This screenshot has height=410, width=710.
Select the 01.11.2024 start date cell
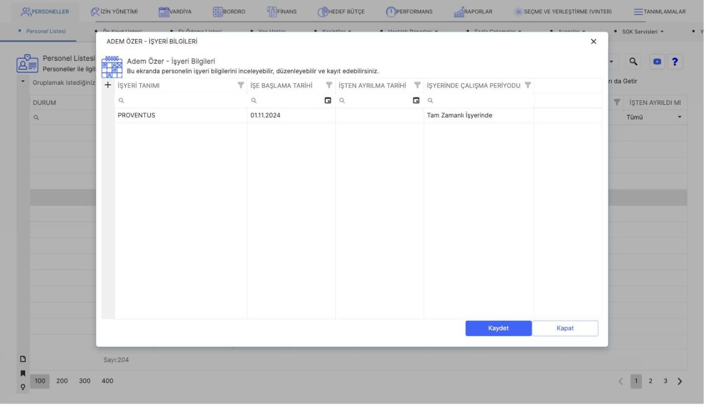pos(291,115)
